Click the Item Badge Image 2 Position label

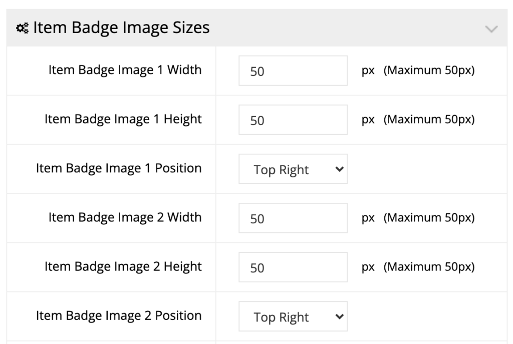click(119, 315)
